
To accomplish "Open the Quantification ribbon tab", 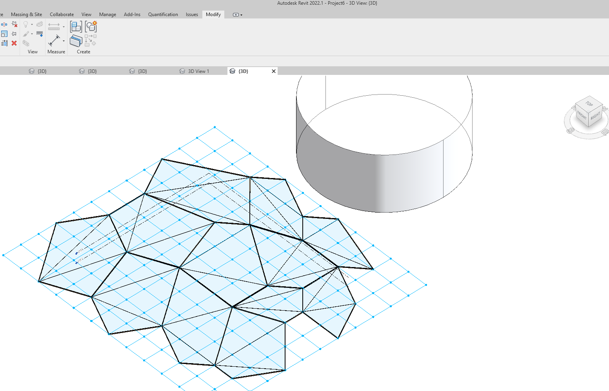I will click(163, 15).
